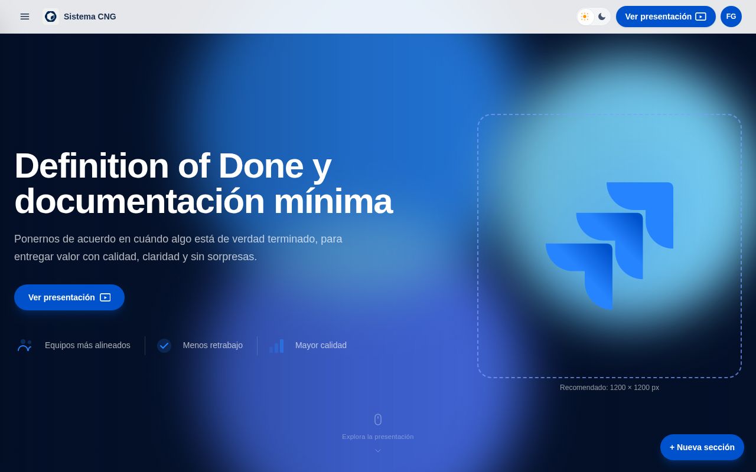Click the Equipos más alineados people icon
756x472 pixels.
tap(25, 346)
